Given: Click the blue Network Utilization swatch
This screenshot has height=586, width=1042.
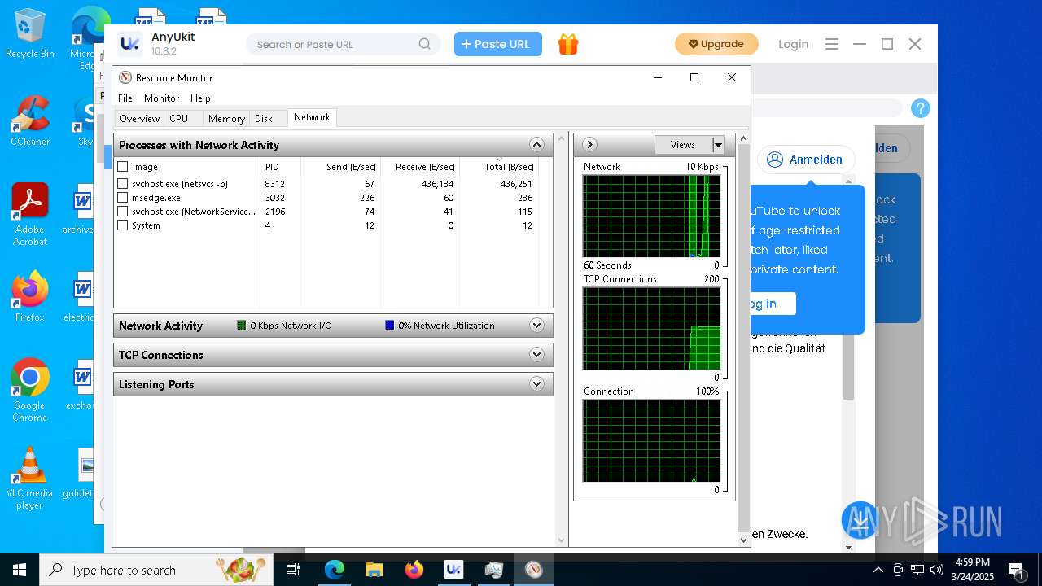Looking at the screenshot, I should (390, 326).
